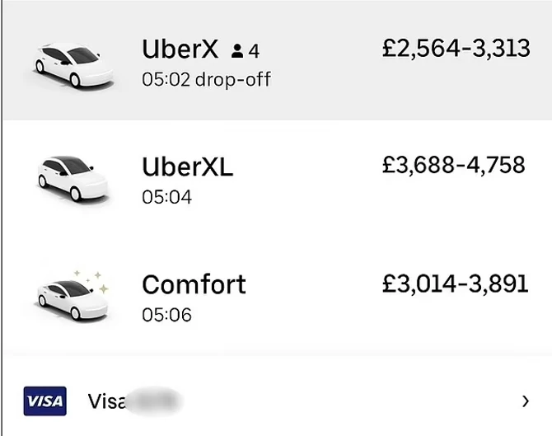The image size is (552, 436).
Task: Select the Comfort ride name
Action: click(194, 284)
